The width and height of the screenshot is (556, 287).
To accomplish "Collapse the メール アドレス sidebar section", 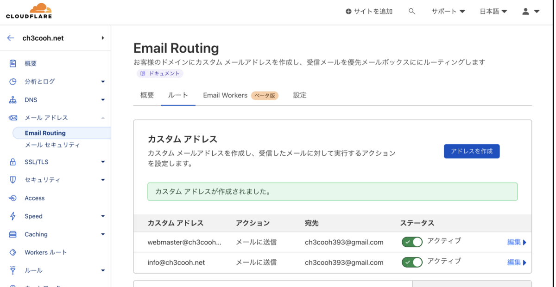I will (103, 118).
